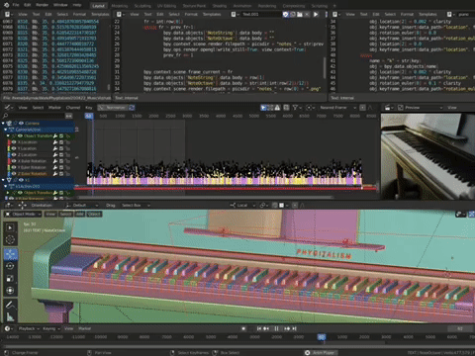Switch to the Scripting workspace tab
Viewport: 475px width, 356px height.
319,6
